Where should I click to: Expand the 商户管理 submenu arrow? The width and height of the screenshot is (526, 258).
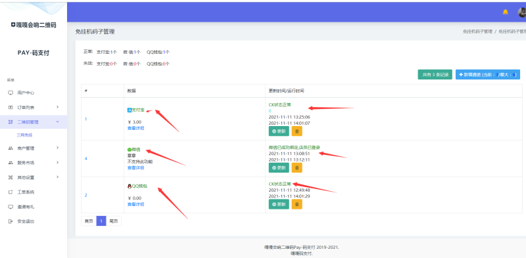pos(57,148)
